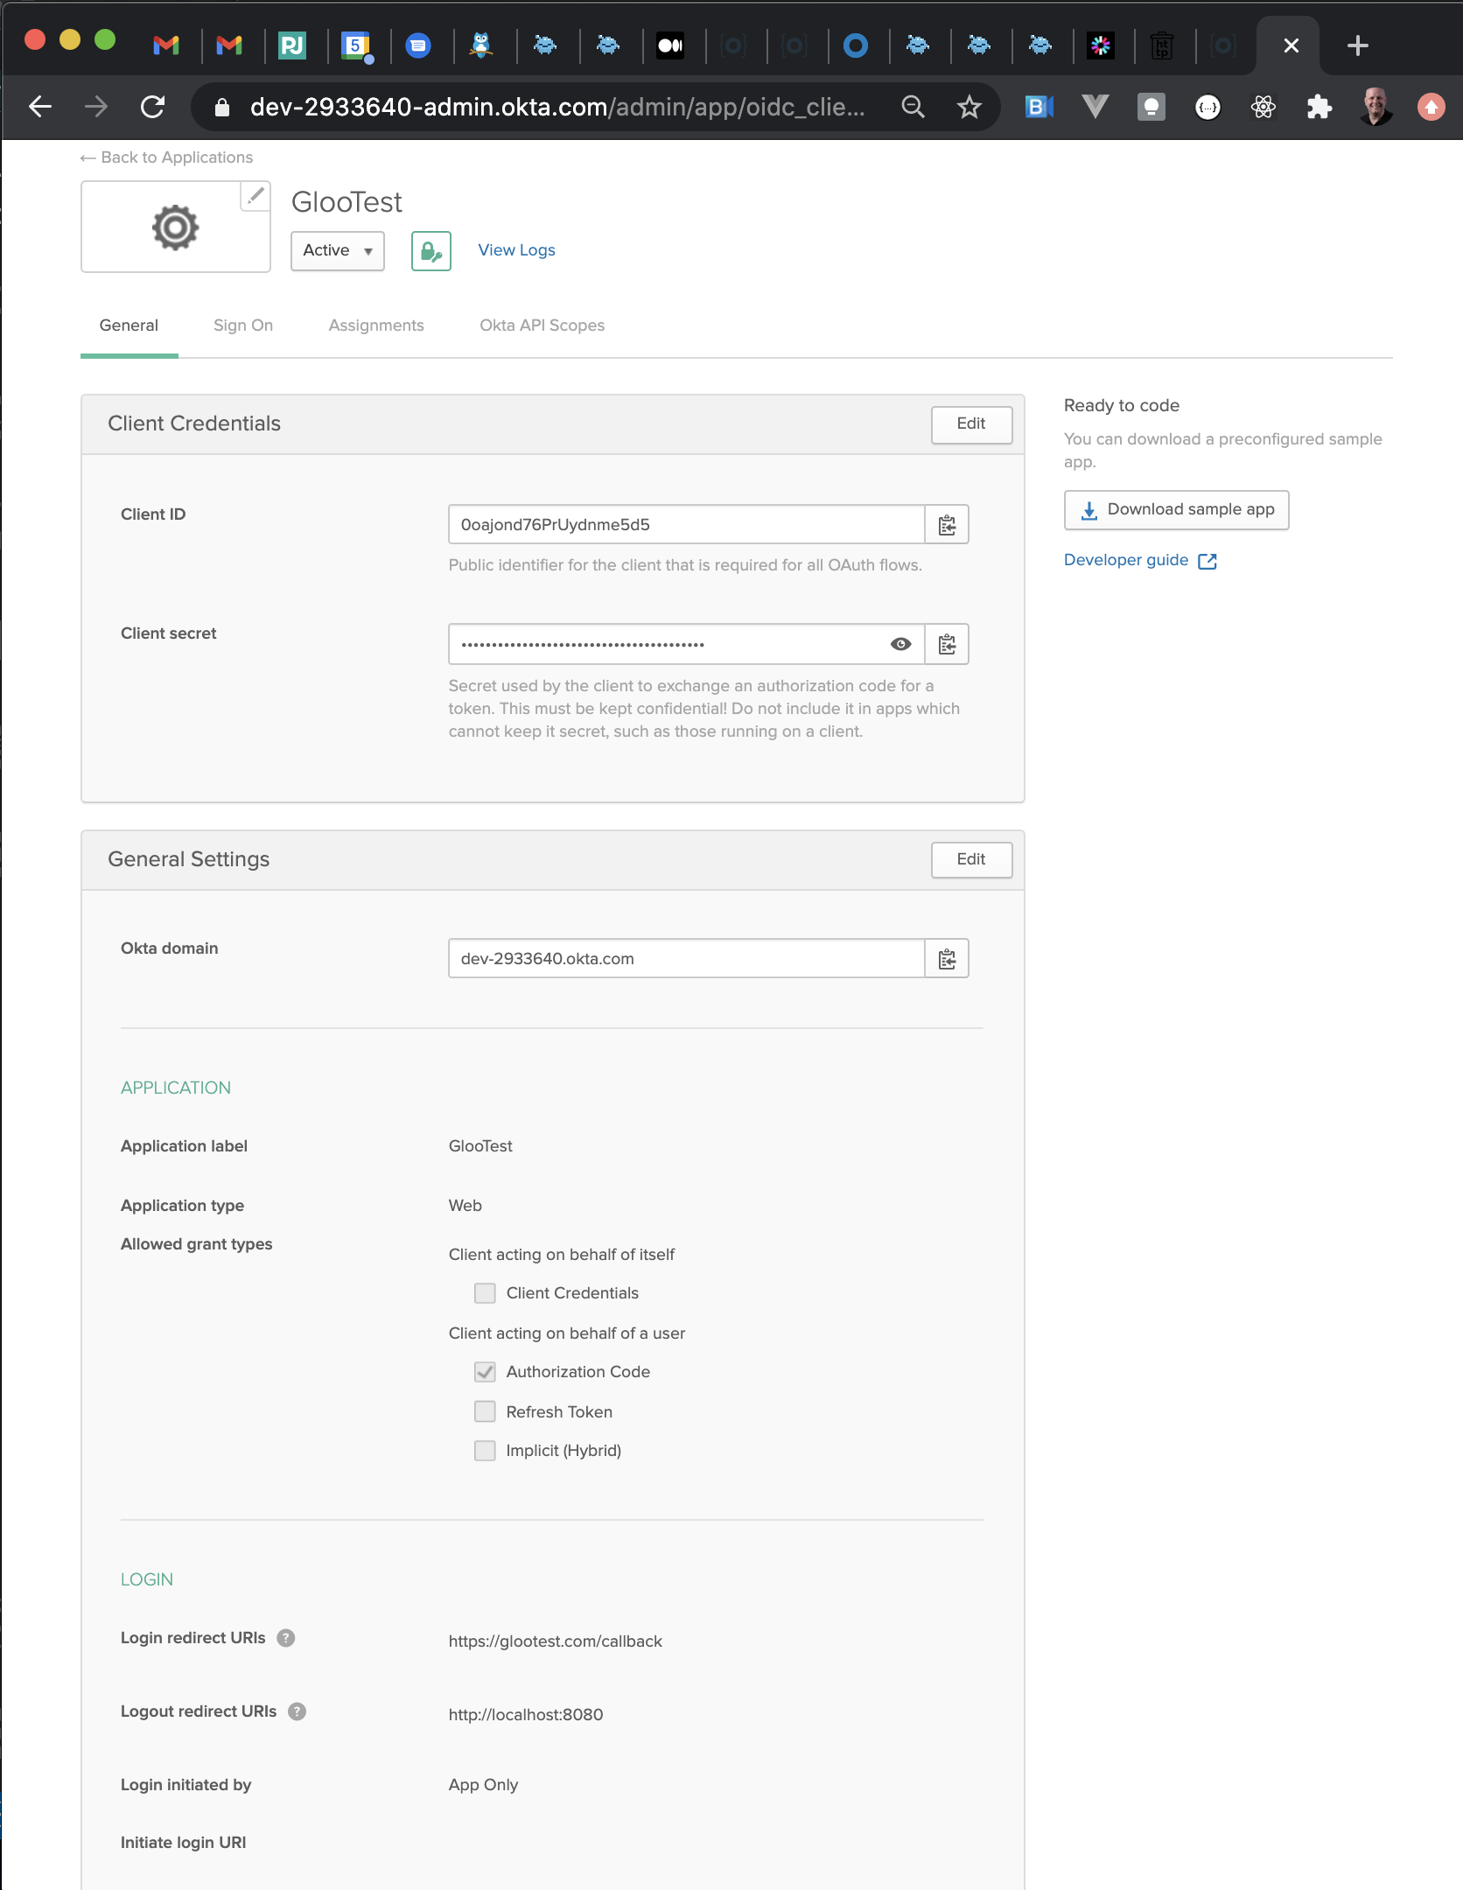1463x1890 pixels.
Task: Copy the Client ID to clipboard
Action: tap(947, 525)
